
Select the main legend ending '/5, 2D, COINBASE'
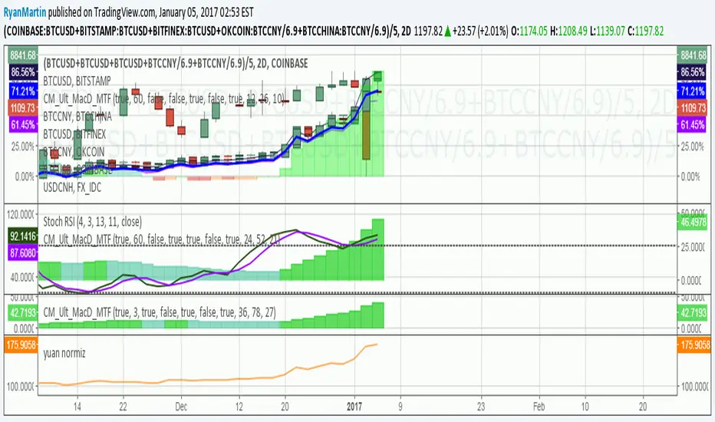(x=176, y=64)
